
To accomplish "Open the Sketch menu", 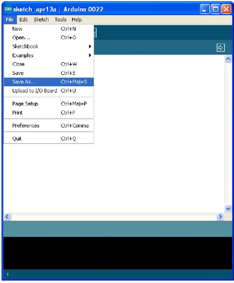I will (41, 19).
